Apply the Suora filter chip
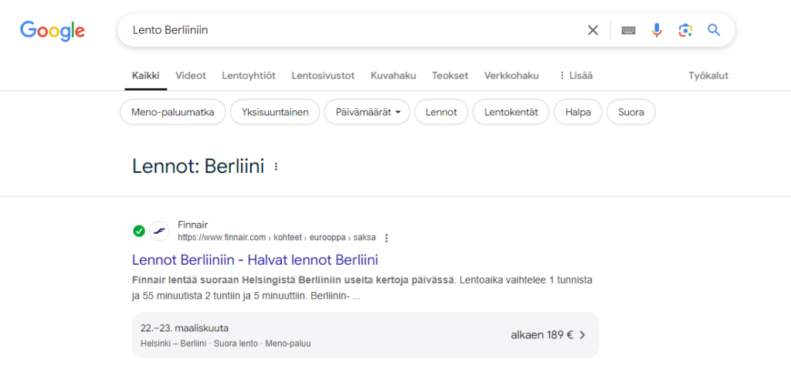The width and height of the screenshot is (791, 373). pos(631,112)
